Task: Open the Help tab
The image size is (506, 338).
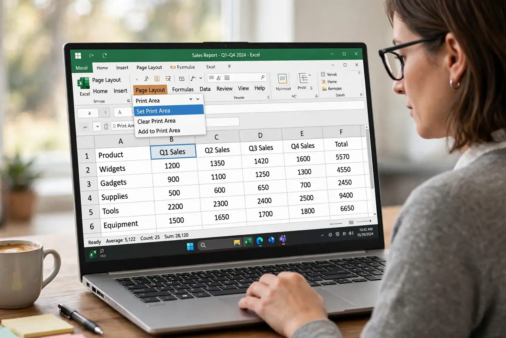Action: point(260,88)
